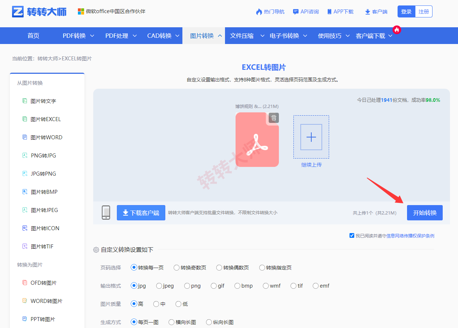The height and width of the screenshot is (328, 458).
Task: Click the PNG转JPG sidebar icon
Action: [x=25, y=155]
